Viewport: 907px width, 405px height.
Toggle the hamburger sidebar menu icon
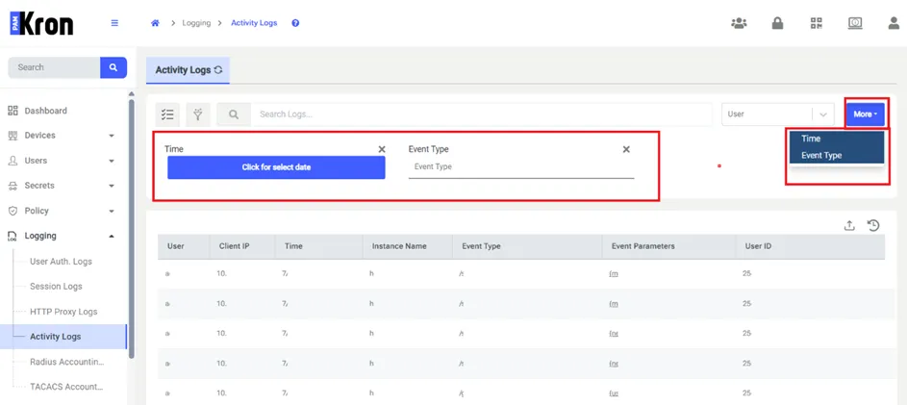[x=114, y=23]
